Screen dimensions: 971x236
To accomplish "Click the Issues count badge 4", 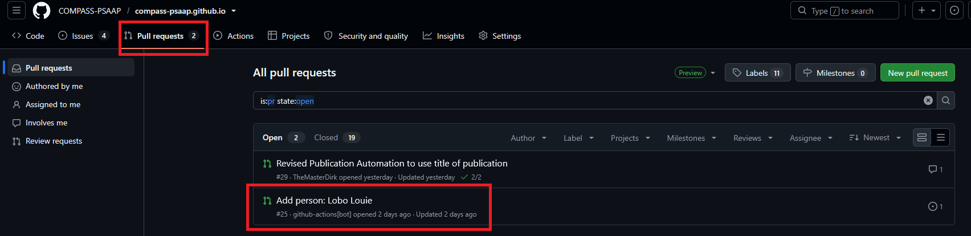I will tap(104, 35).
